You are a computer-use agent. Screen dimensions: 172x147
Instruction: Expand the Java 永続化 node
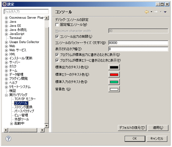click(x=6, y=30)
